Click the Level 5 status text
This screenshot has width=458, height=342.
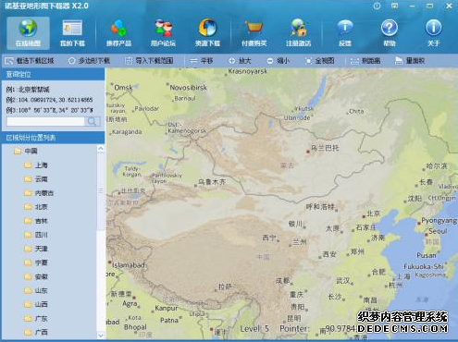point(254,329)
